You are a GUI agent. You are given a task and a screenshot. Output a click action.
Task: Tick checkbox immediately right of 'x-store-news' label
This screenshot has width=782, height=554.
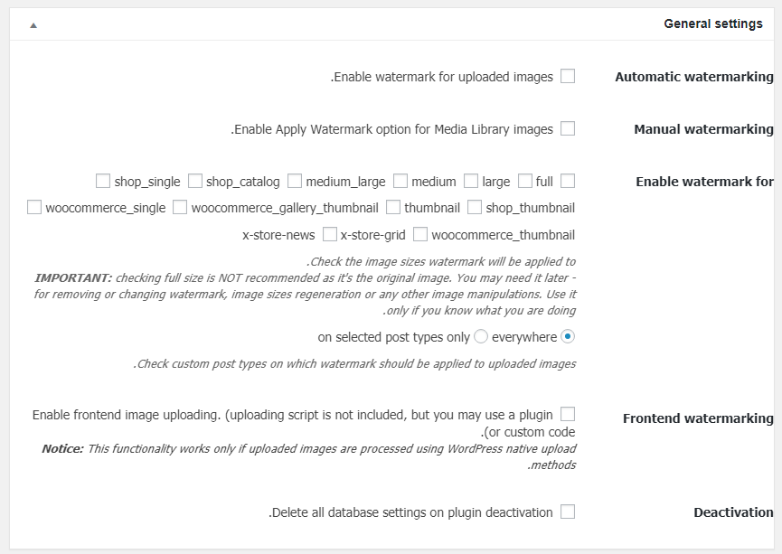click(330, 234)
